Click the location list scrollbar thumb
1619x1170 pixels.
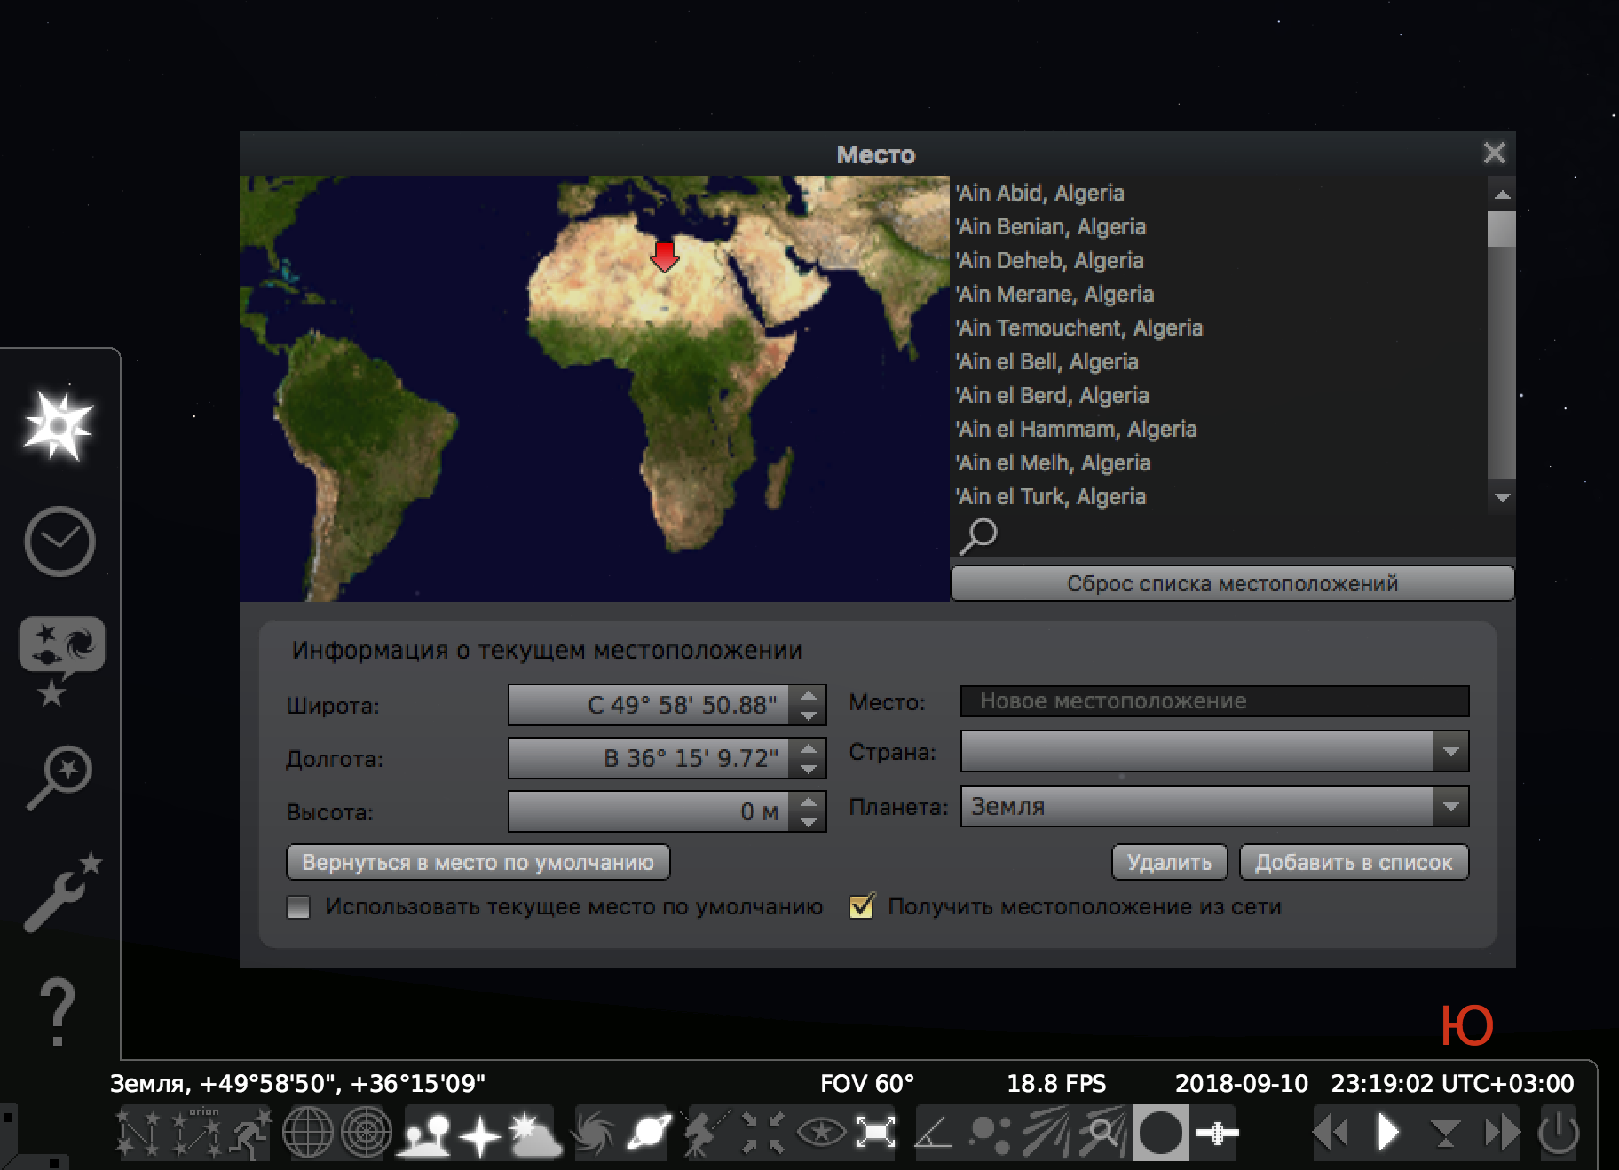[x=1501, y=229]
